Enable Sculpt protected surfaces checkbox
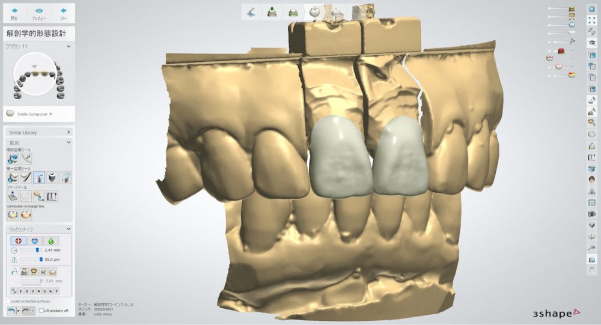Image resolution: width=601 pixels, height=325 pixels. [8, 301]
